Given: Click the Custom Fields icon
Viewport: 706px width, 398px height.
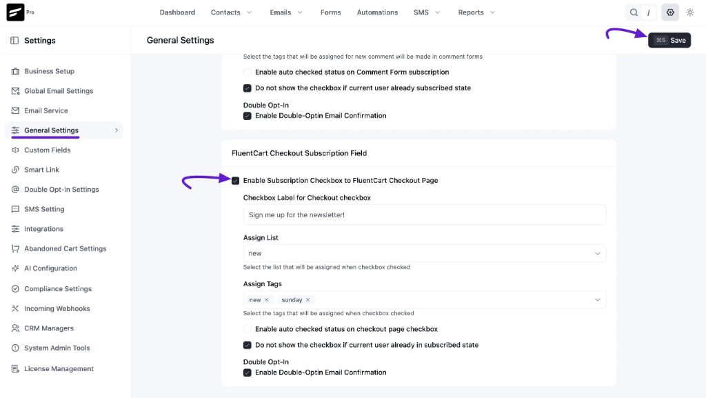Looking at the screenshot, I should pyautogui.click(x=15, y=150).
